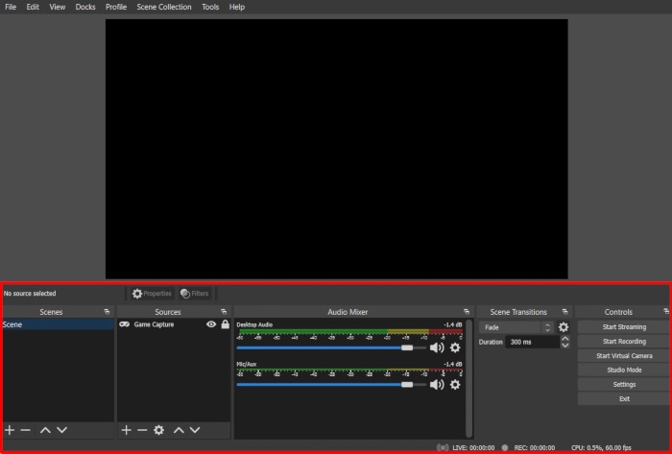Open the View menu

[58, 7]
